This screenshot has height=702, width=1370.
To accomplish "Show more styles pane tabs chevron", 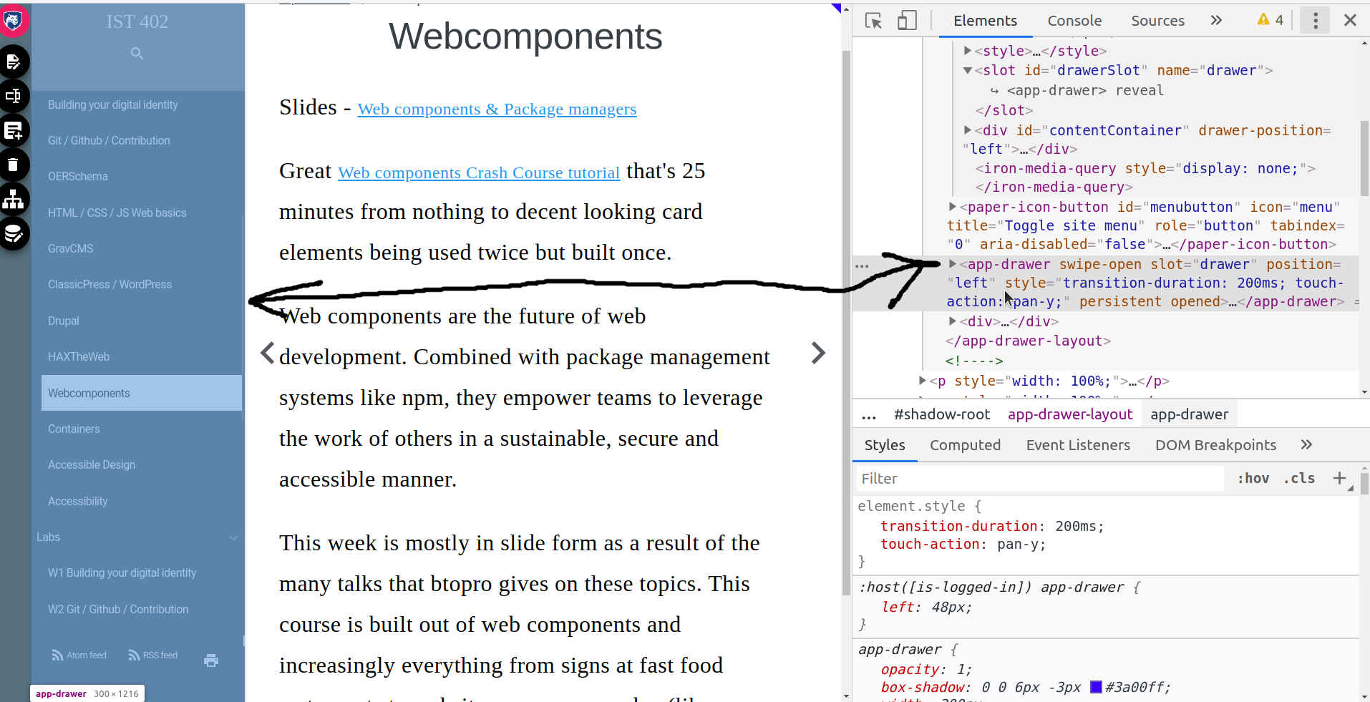I will point(1306,444).
